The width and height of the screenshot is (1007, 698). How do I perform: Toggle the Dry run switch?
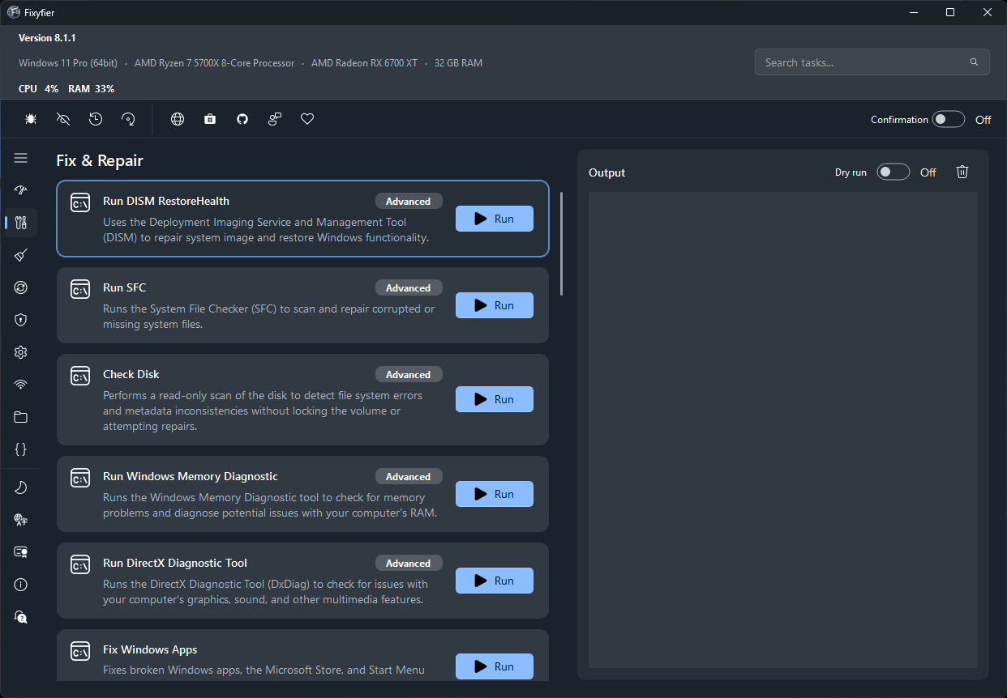893,172
